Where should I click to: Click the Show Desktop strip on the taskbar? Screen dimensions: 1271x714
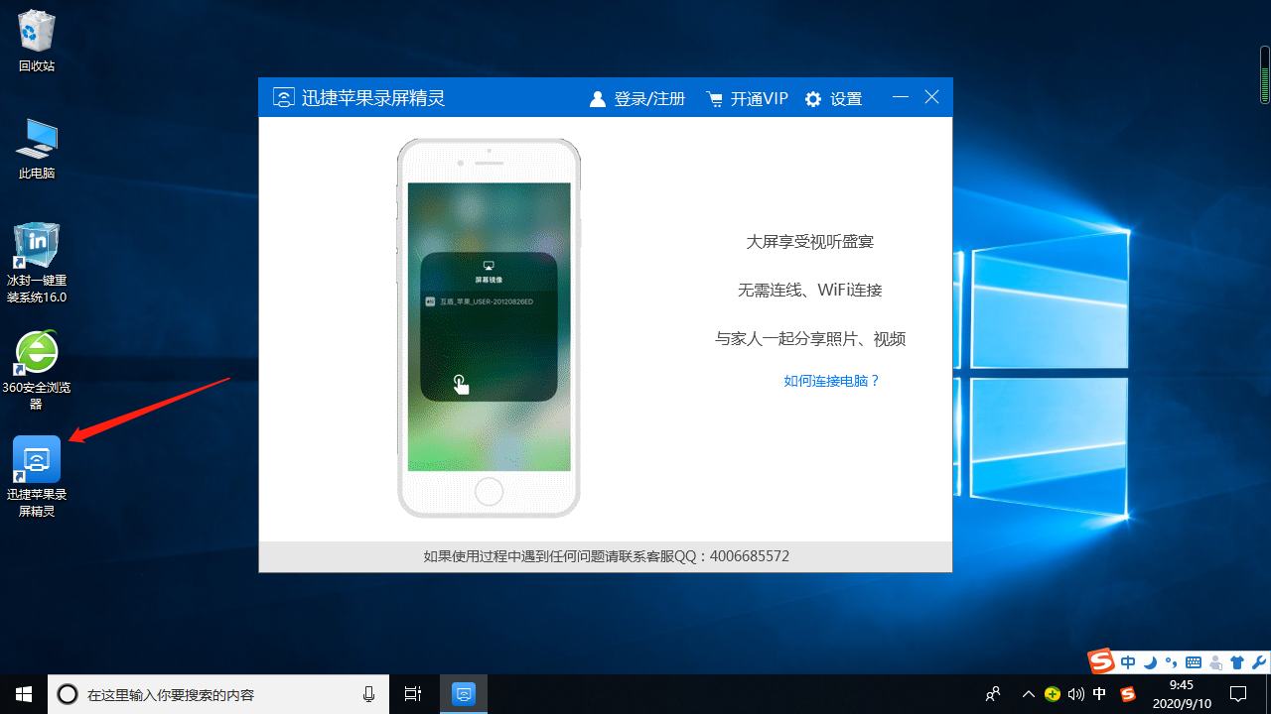(x=1268, y=694)
